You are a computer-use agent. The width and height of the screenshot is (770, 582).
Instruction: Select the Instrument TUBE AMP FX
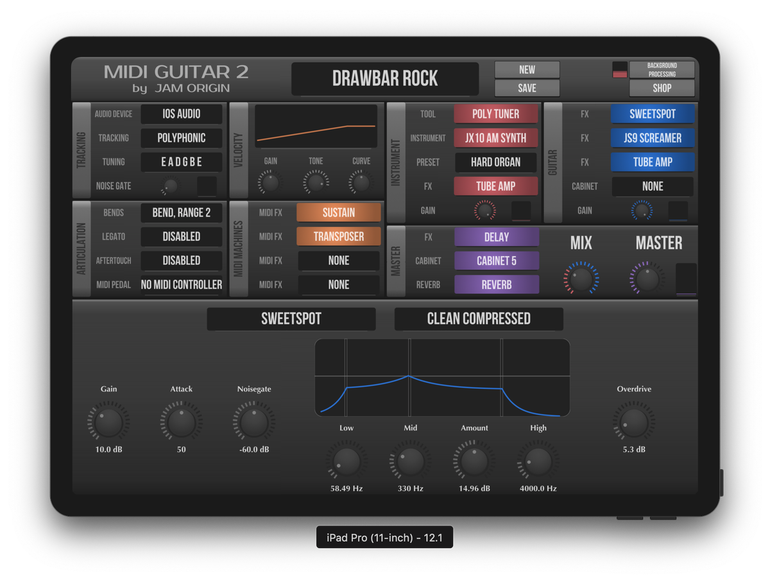pyautogui.click(x=496, y=186)
